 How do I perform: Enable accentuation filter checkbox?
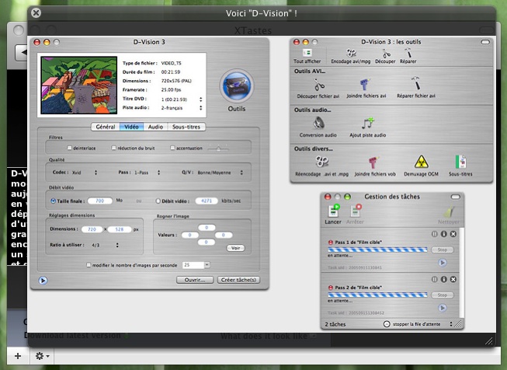click(172, 148)
